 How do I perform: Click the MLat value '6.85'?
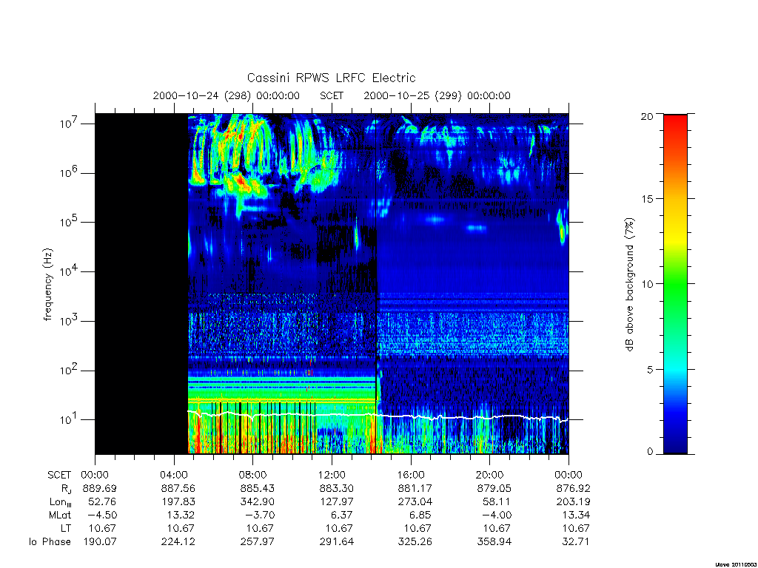pos(421,515)
